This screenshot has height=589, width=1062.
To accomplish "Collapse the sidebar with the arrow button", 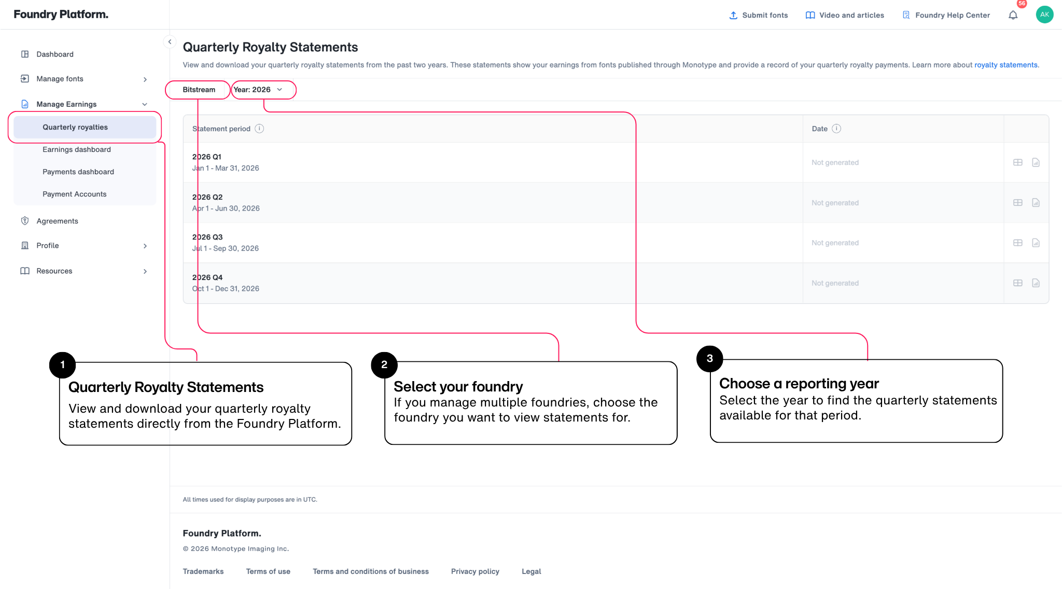I will coord(170,42).
